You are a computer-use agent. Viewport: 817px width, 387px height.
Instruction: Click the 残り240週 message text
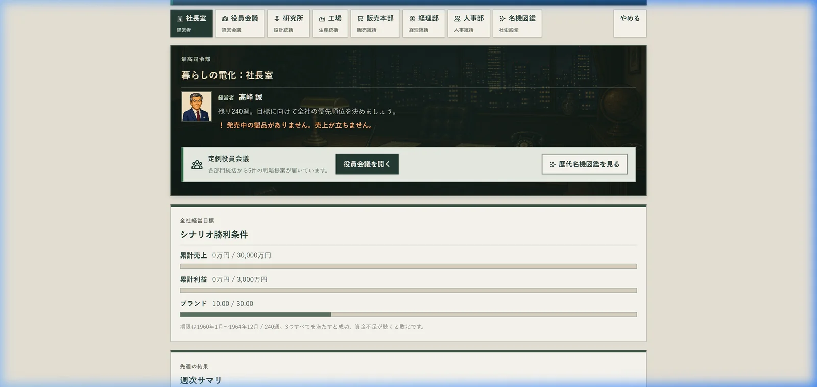(308, 111)
